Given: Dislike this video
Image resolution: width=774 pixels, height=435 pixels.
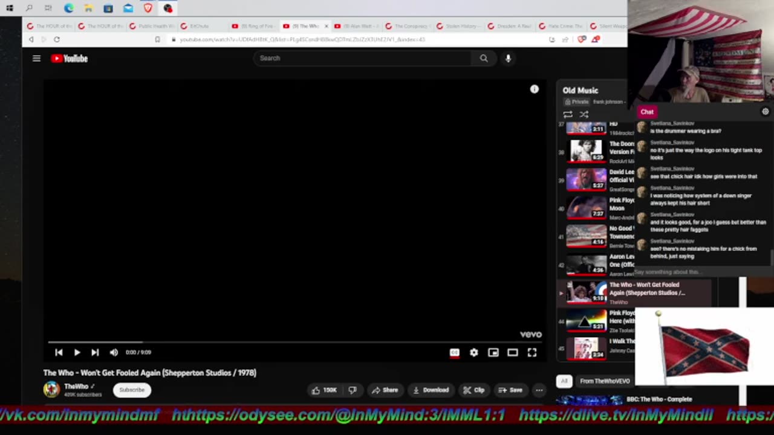Looking at the screenshot, I should click(353, 390).
